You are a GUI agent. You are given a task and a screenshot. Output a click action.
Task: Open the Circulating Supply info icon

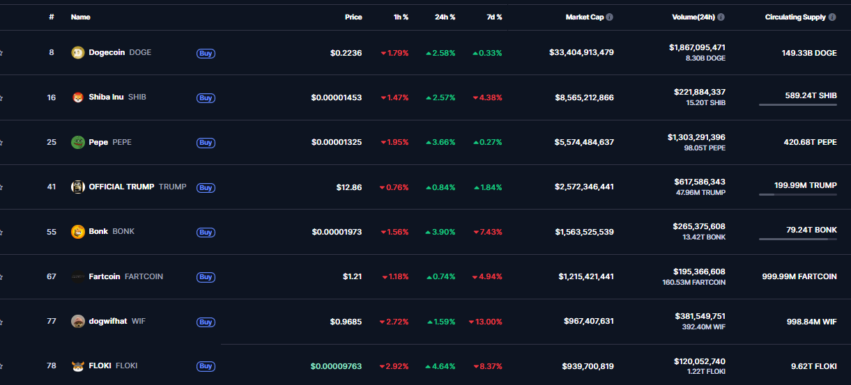click(832, 17)
